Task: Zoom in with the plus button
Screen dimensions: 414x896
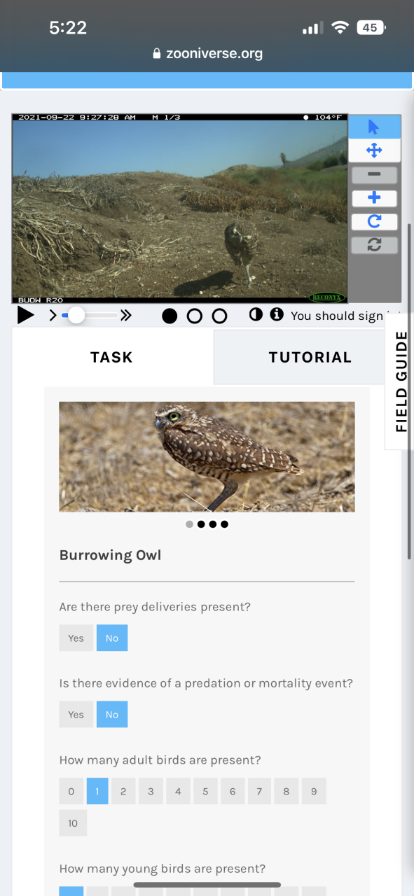Action: [x=374, y=198]
